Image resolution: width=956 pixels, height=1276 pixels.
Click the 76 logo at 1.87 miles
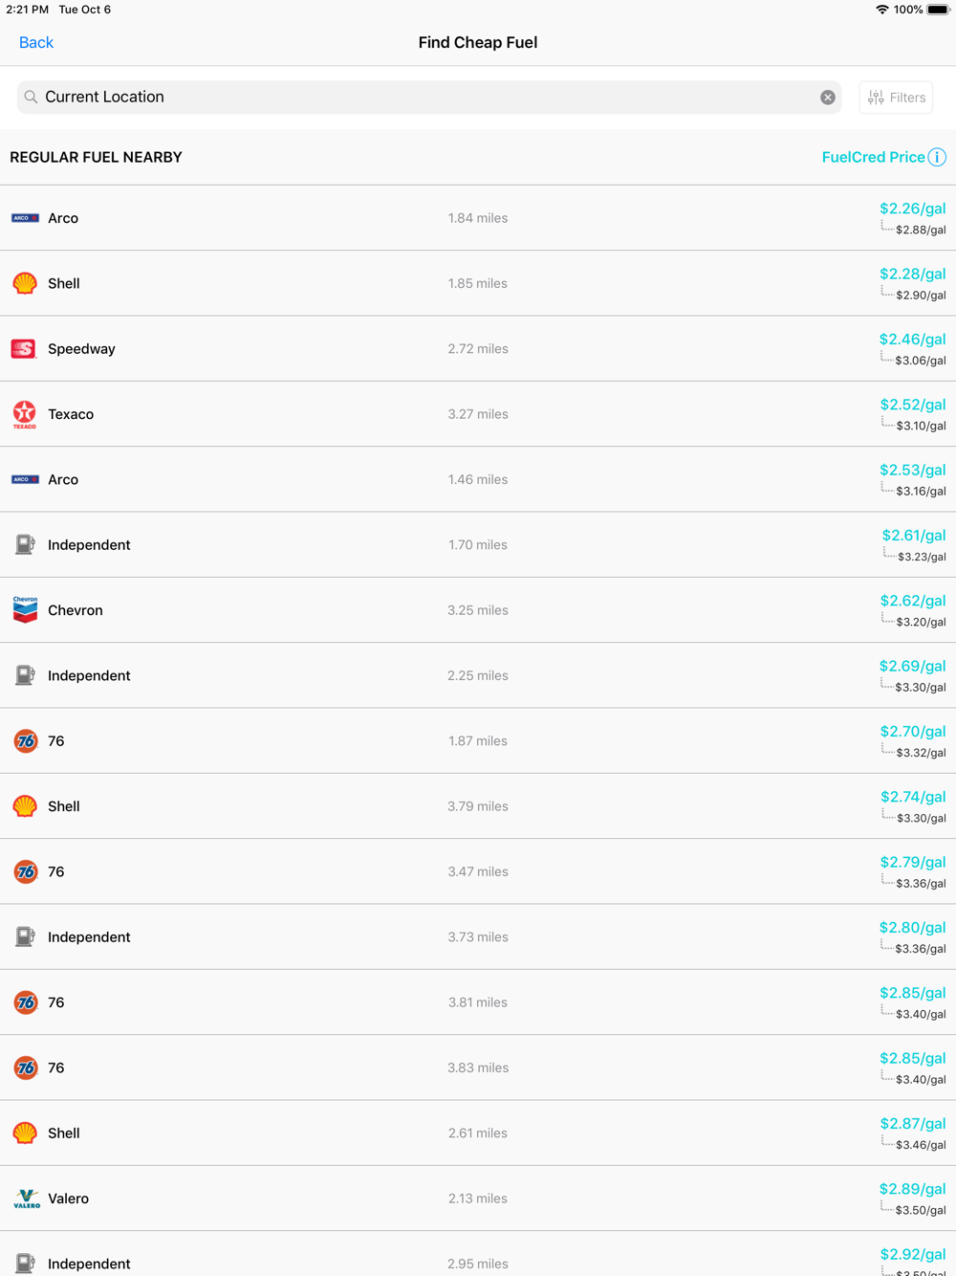pyautogui.click(x=26, y=741)
